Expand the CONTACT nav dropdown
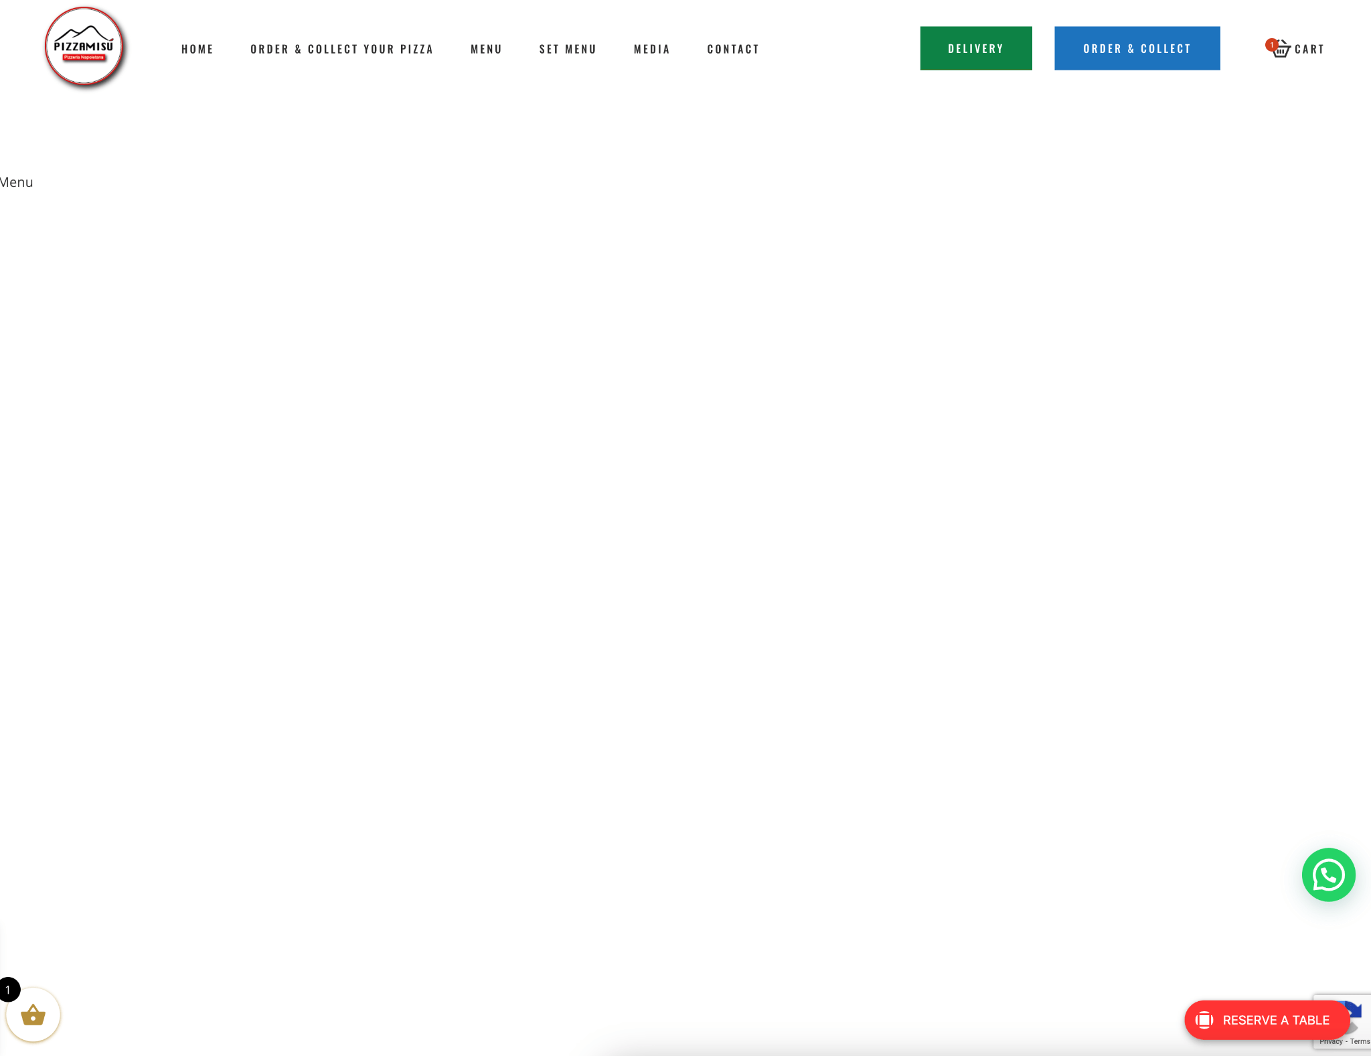 [733, 48]
